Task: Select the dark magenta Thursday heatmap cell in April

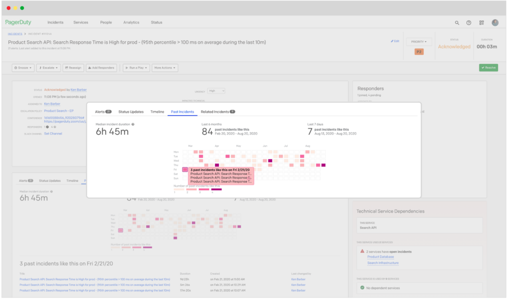Action: click(217, 165)
